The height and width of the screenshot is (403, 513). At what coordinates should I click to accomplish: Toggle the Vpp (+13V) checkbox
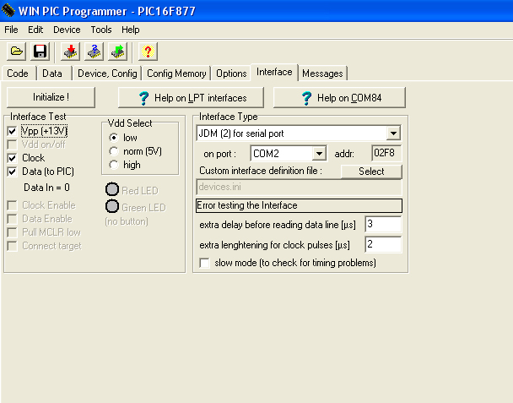12,132
